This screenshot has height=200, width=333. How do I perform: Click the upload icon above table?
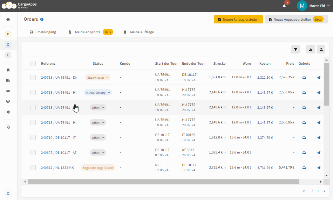point(321,49)
